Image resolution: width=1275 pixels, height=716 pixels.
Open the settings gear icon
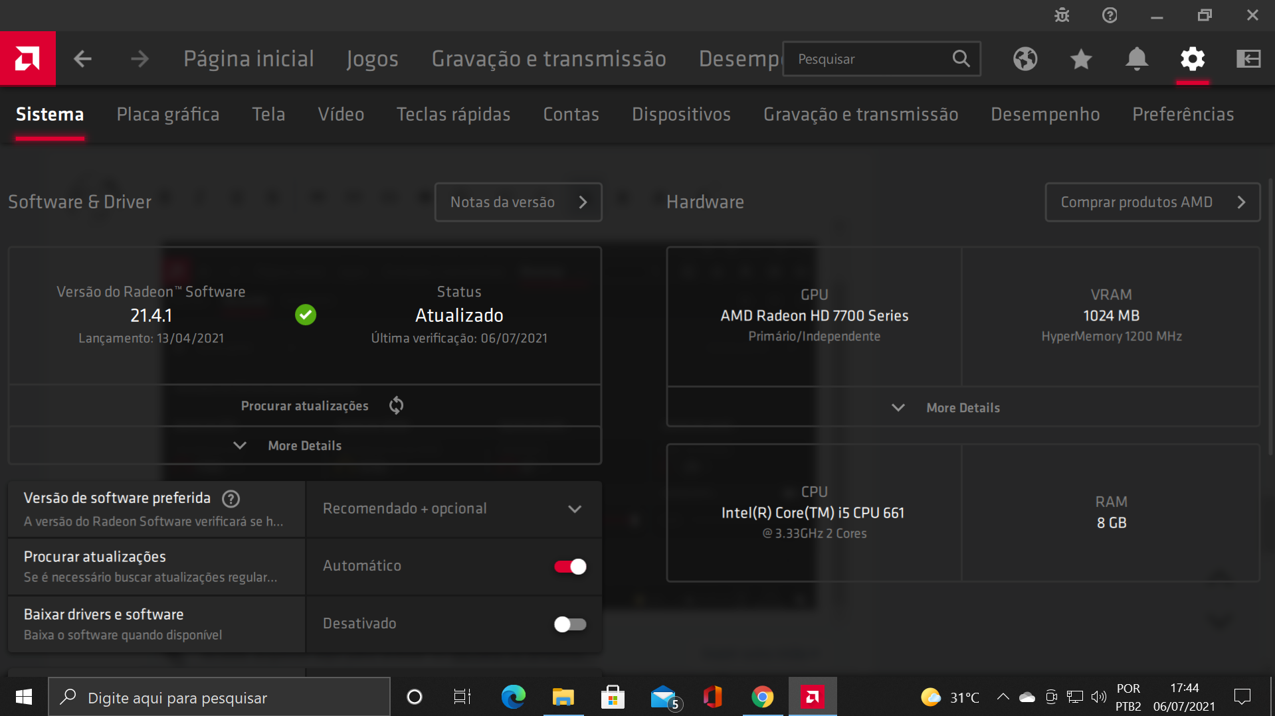click(1193, 59)
